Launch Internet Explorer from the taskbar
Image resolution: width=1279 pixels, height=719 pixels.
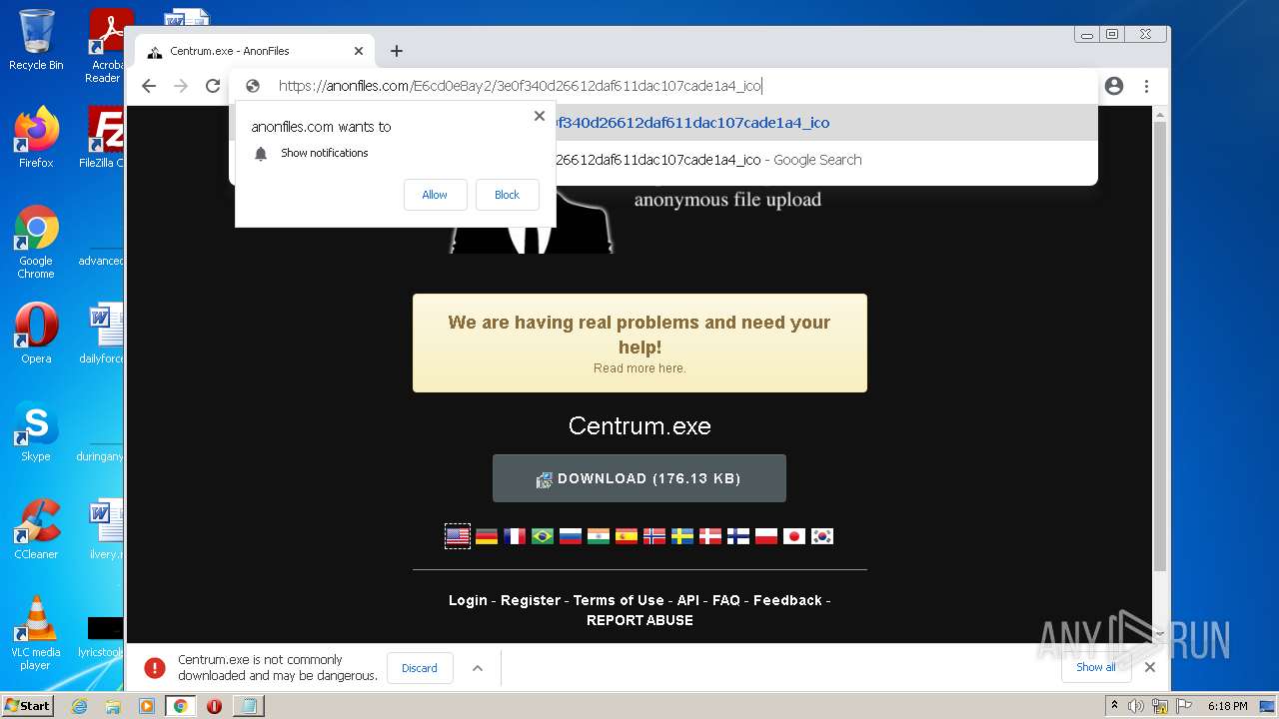click(80, 706)
